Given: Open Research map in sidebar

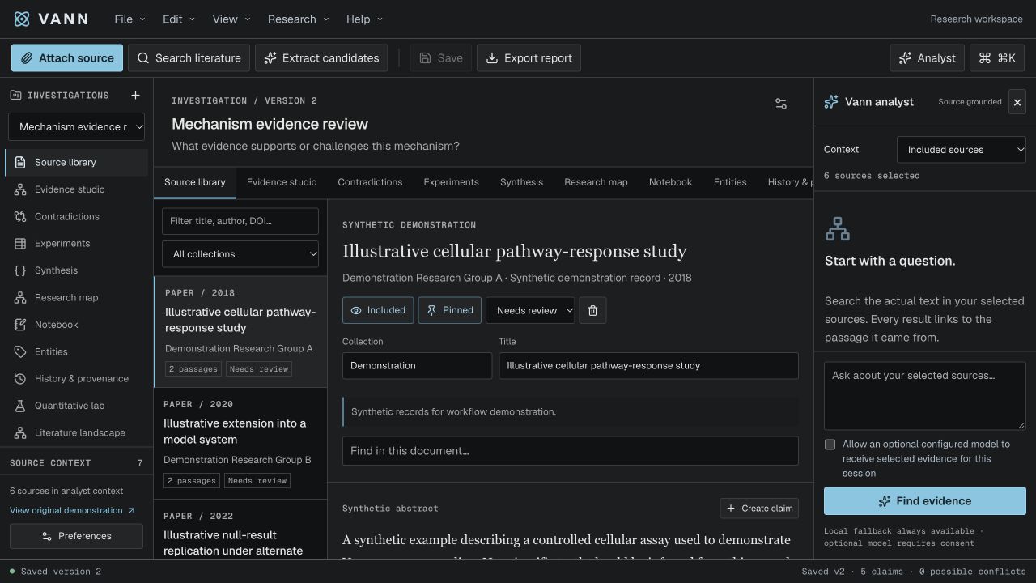Looking at the screenshot, I should 77,297.
